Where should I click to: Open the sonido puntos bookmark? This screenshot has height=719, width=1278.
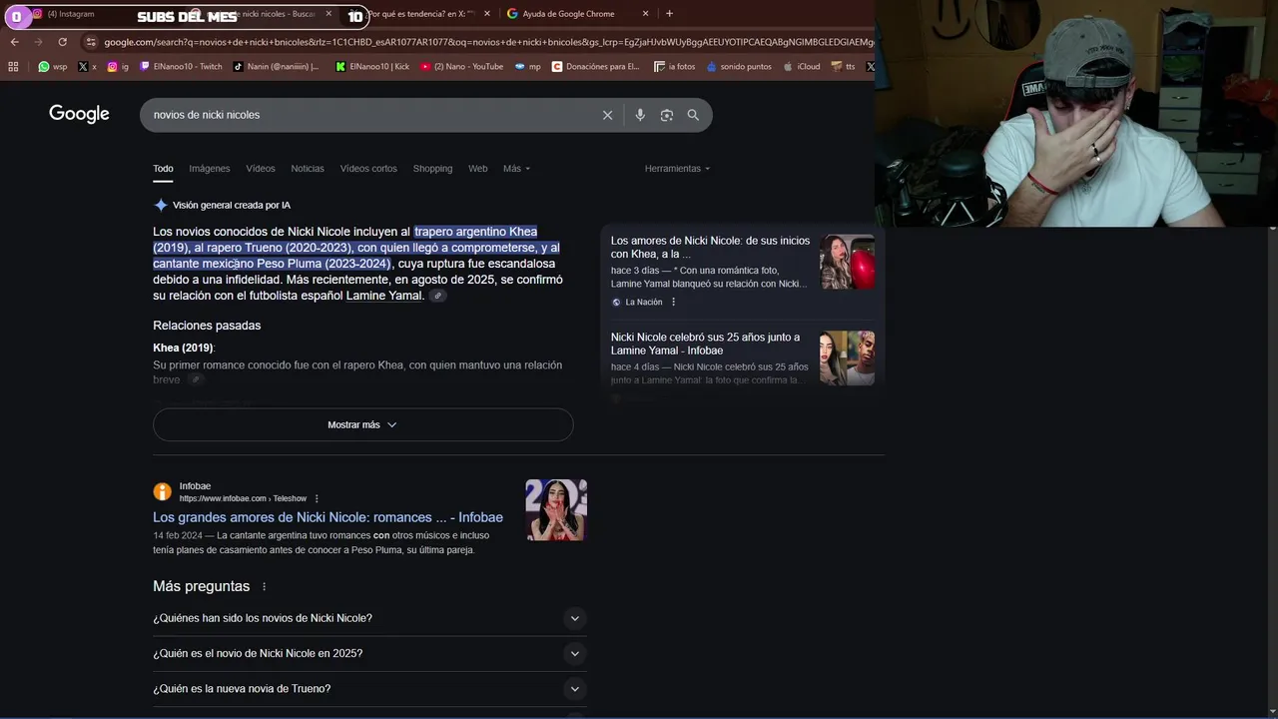tap(739, 67)
